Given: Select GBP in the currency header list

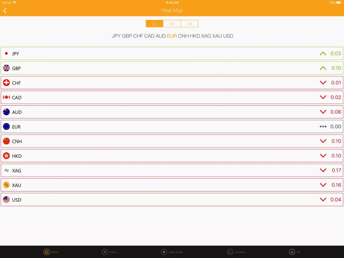Looking at the screenshot, I should [x=127, y=36].
